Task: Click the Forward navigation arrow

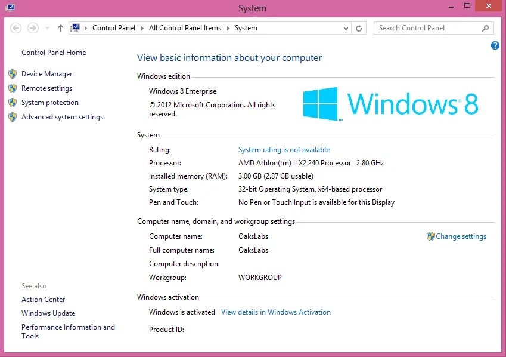Action: [33, 28]
